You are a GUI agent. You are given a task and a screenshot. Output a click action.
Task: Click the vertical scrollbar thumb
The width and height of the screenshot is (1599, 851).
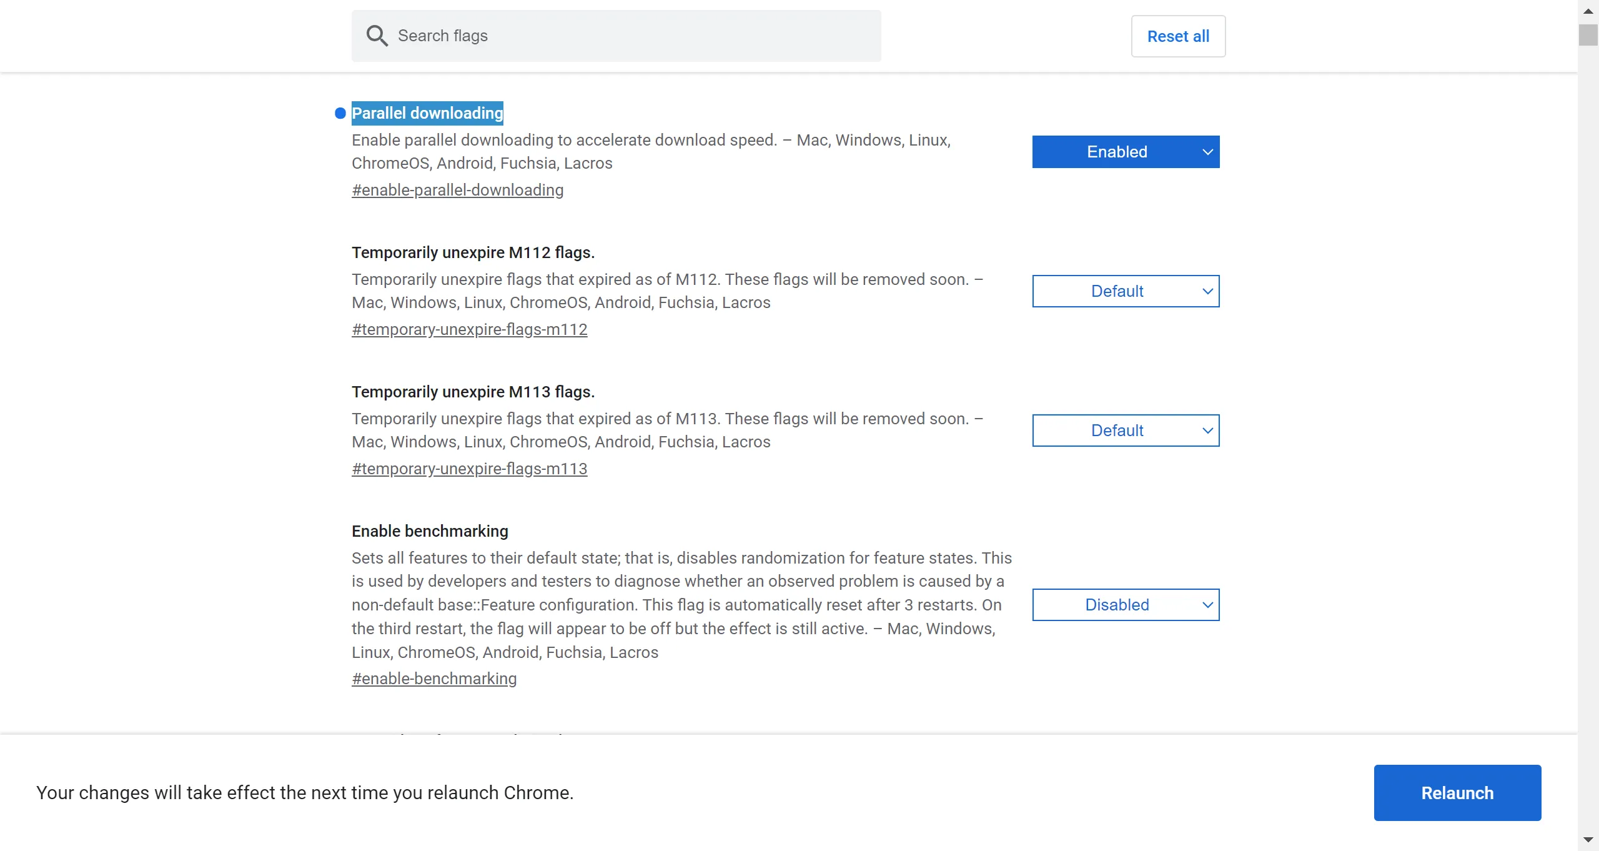[x=1588, y=35]
